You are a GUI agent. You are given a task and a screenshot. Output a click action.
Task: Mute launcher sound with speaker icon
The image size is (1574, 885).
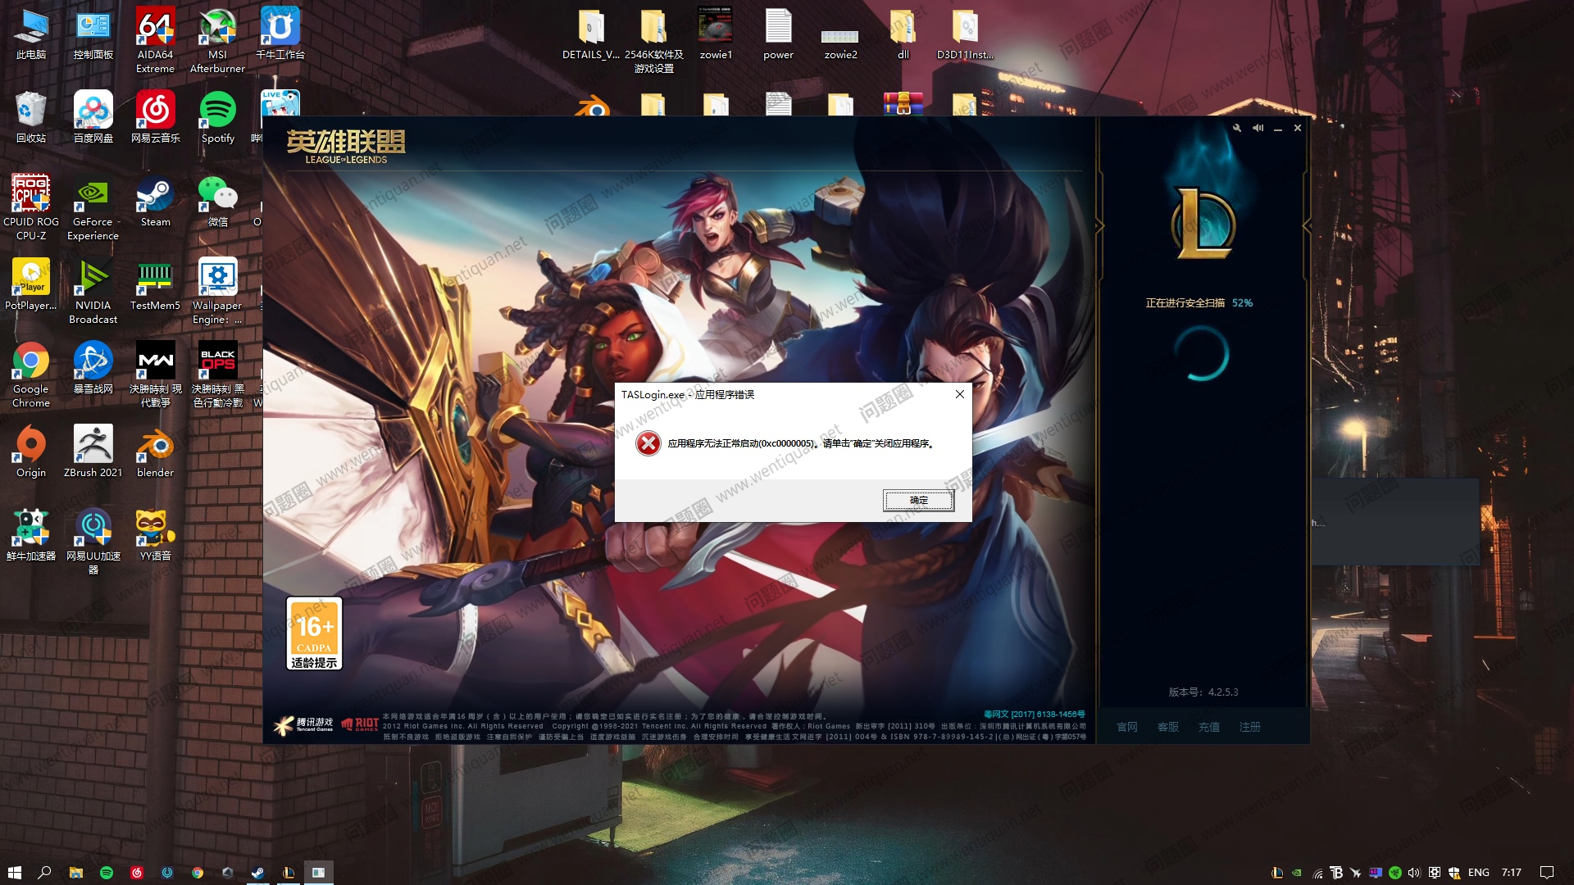[1258, 128]
